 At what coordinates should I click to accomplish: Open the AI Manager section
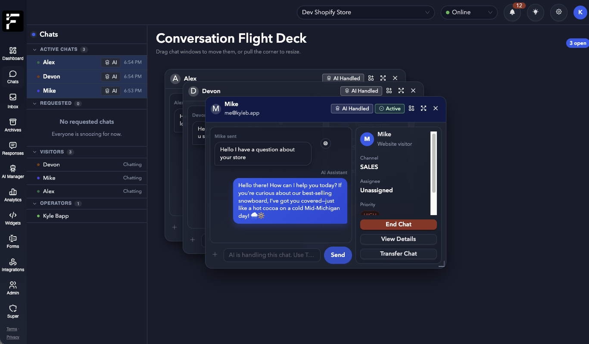tap(12, 170)
